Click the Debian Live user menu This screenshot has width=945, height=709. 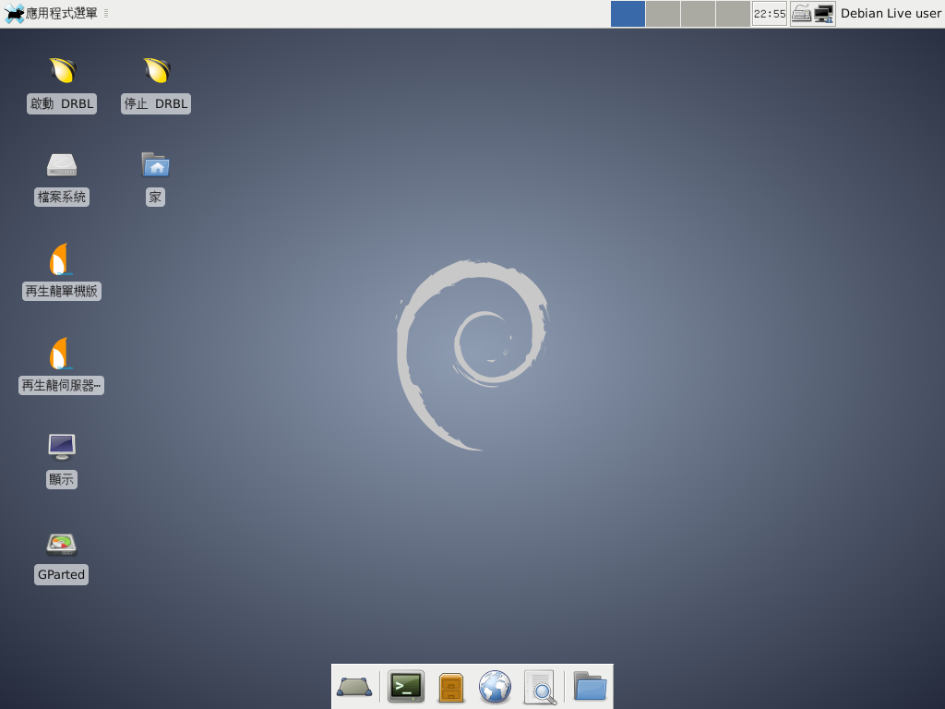(x=890, y=14)
